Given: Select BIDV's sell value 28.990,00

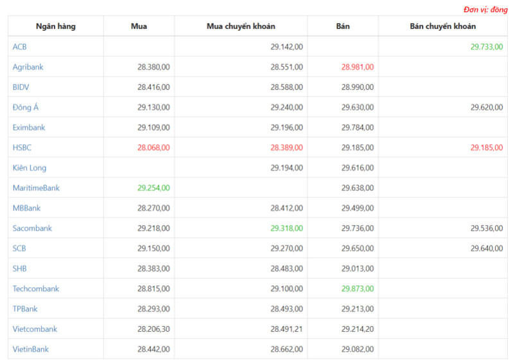Looking at the screenshot, I should (x=358, y=87).
